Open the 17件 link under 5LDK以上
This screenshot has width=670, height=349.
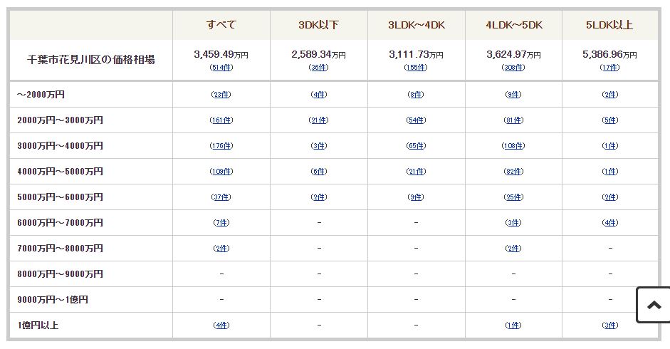click(x=609, y=68)
